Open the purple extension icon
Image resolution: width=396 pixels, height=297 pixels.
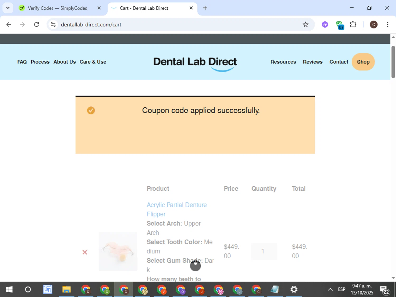(x=325, y=25)
